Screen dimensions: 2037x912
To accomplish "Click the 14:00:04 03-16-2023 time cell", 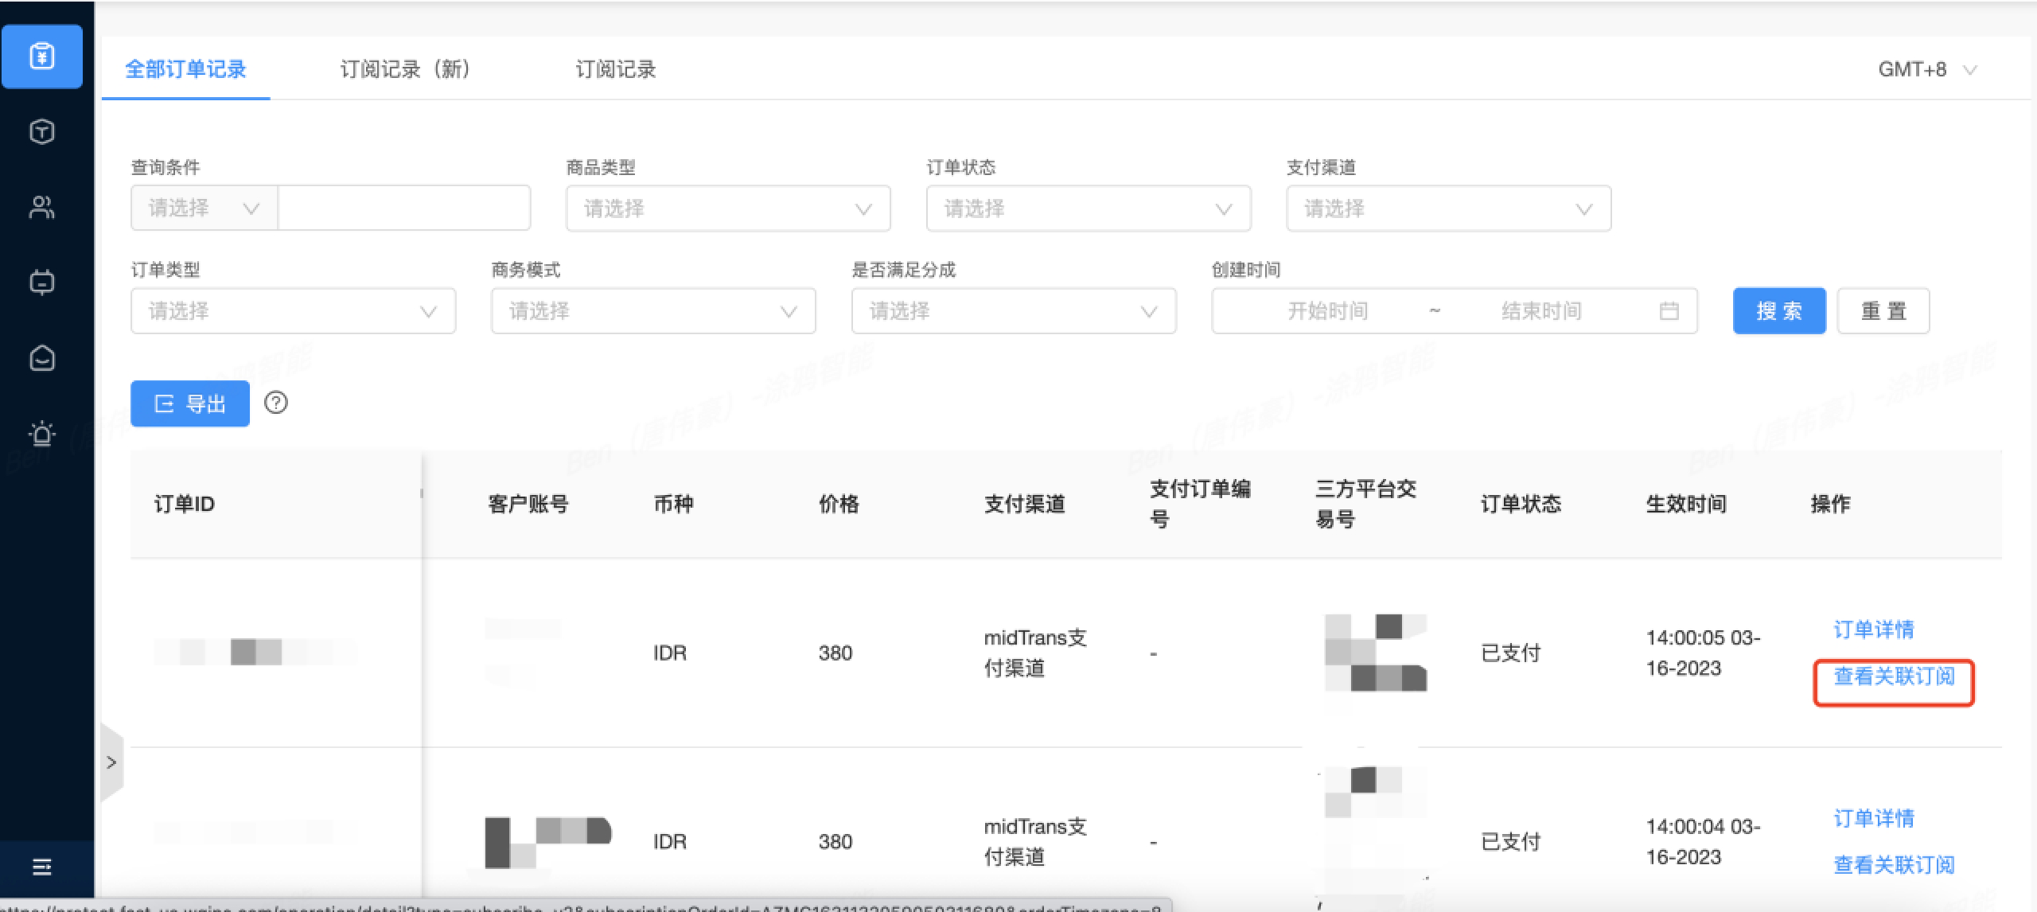I will (1703, 842).
